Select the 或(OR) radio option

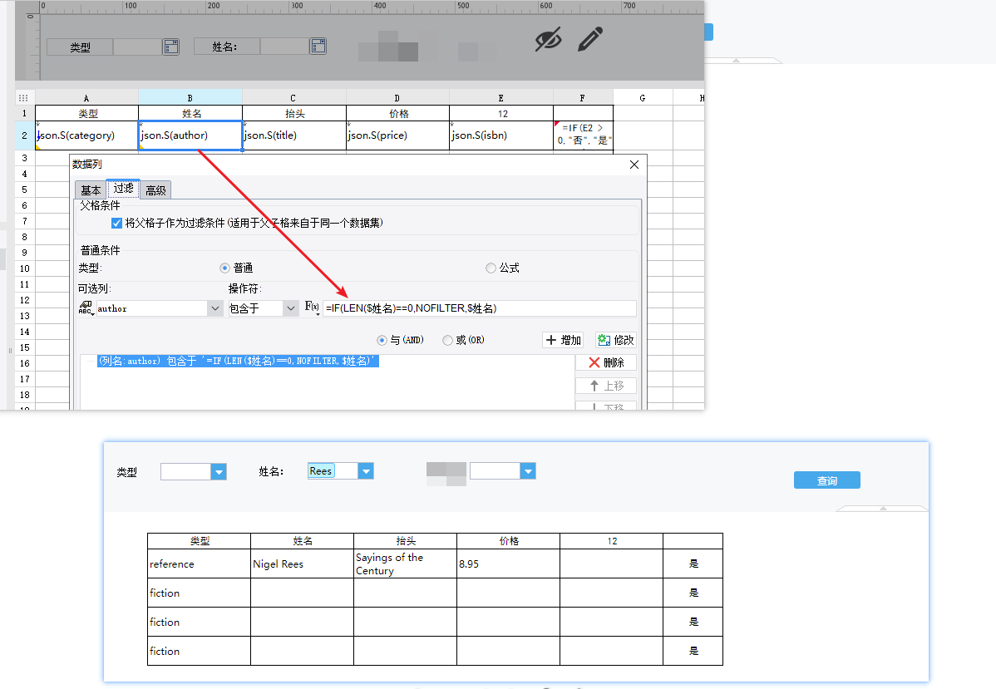tap(448, 340)
